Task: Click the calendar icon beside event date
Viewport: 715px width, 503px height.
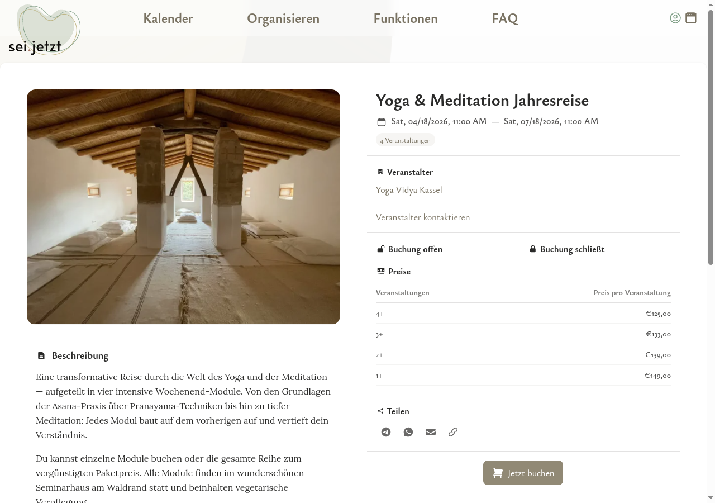Action: click(x=382, y=122)
